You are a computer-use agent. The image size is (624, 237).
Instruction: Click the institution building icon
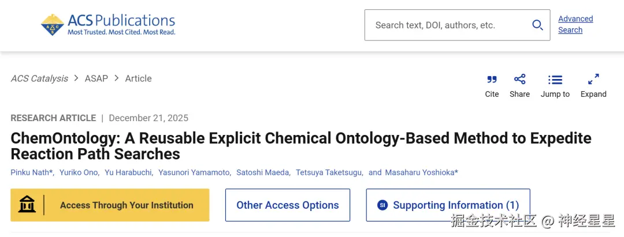pos(27,205)
